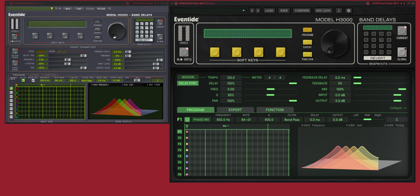Toggle Tempo Based button in old H3000
The height and width of the screenshot is (196, 420).
coord(15,63)
